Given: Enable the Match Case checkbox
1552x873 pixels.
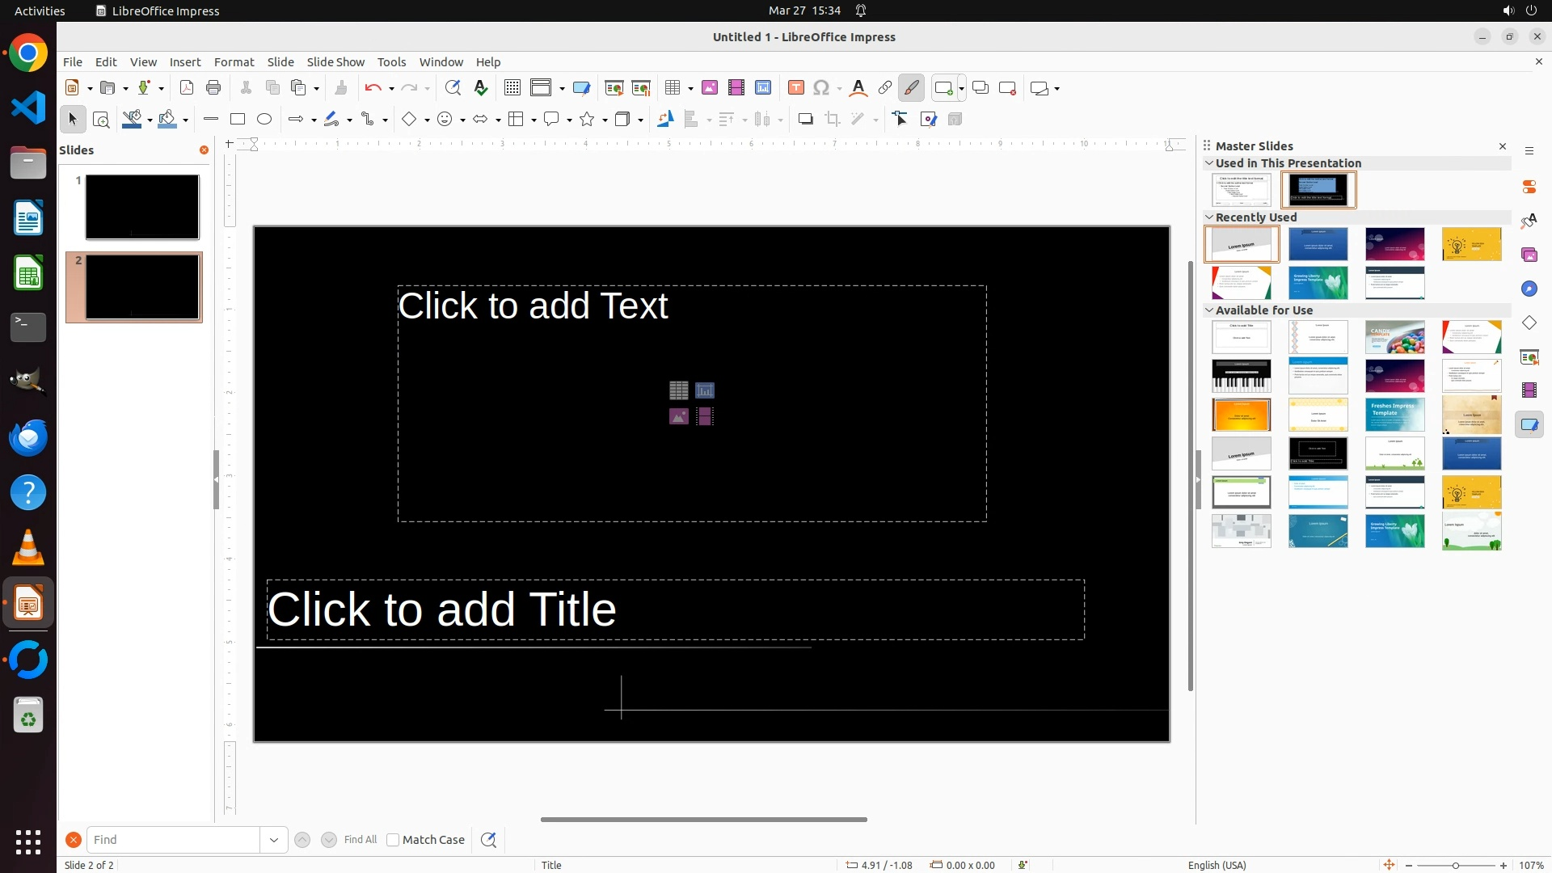Looking at the screenshot, I should click(x=393, y=840).
